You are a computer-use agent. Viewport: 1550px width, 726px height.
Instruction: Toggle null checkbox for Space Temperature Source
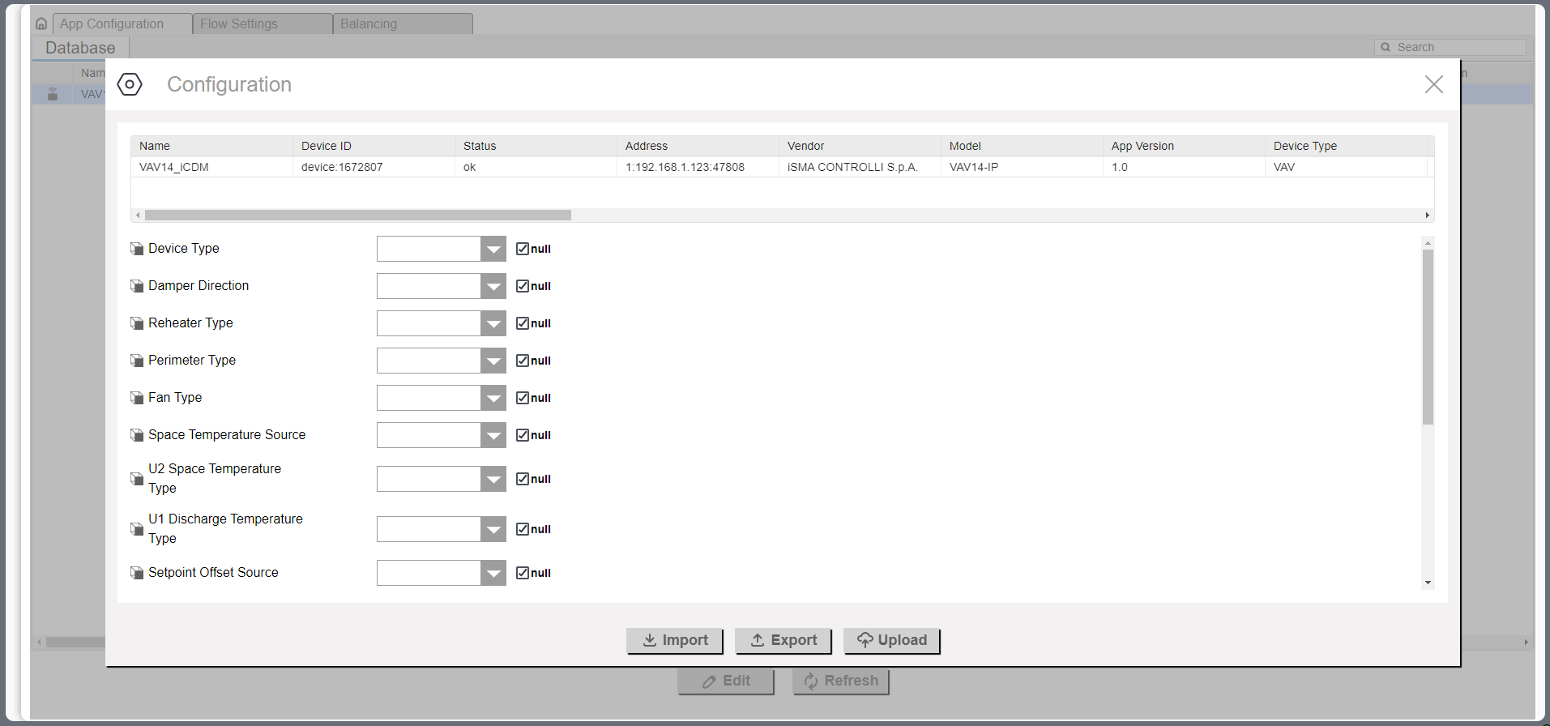tap(523, 435)
